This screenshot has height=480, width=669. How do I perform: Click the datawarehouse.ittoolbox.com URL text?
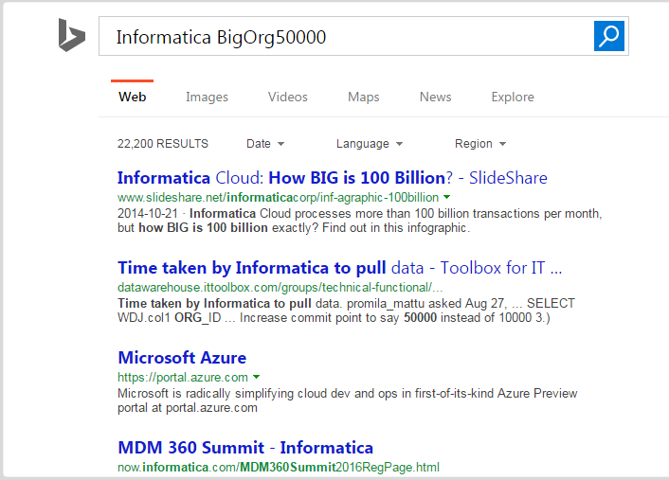click(280, 287)
